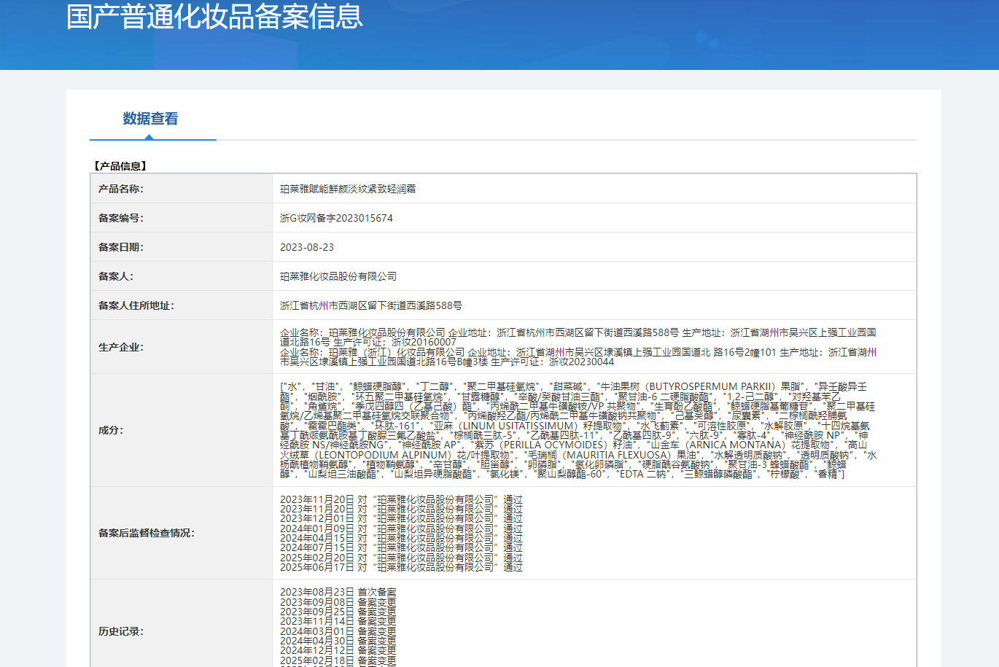Click the page title 国产普通化妆品备案信息
The image size is (999, 667).
point(214,17)
